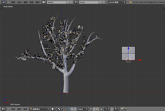165x111 pixels.
Task: Click OpenGL render active viewport icon
Action: 122,109
